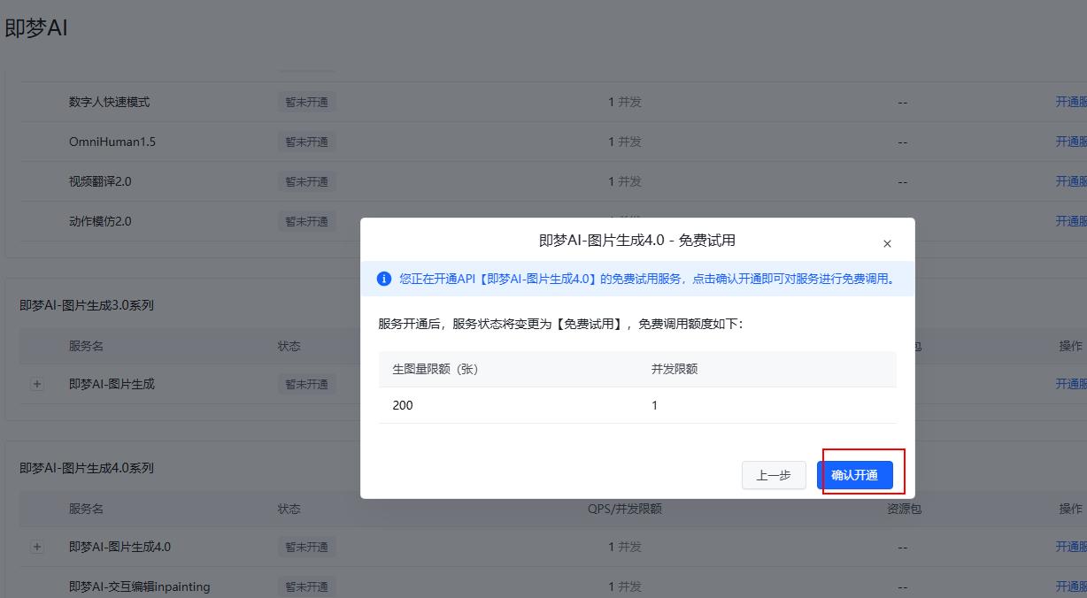
Task: Select the 视频翻译2.0 service name
Action: click(x=100, y=181)
